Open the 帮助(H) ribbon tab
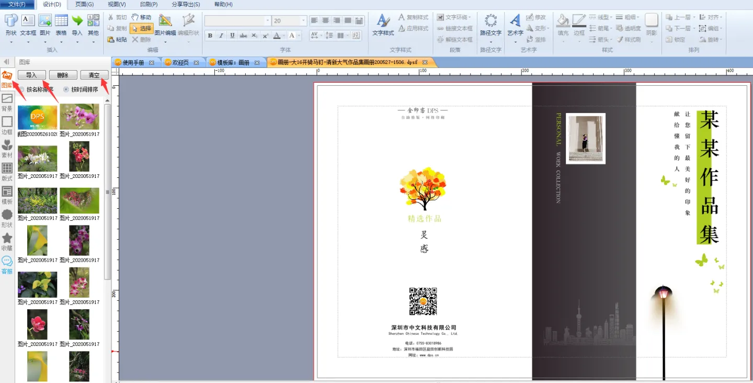753x383 pixels. click(223, 4)
